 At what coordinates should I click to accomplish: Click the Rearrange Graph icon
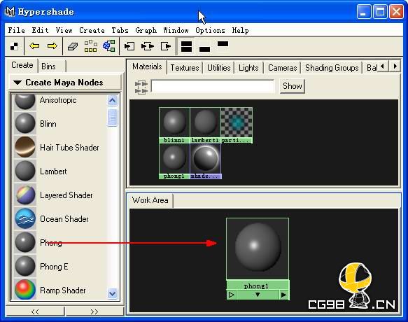tap(90, 46)
